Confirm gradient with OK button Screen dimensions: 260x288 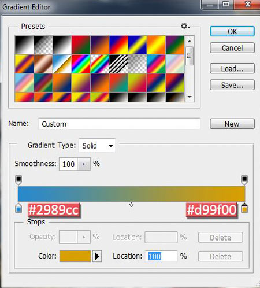232,31
